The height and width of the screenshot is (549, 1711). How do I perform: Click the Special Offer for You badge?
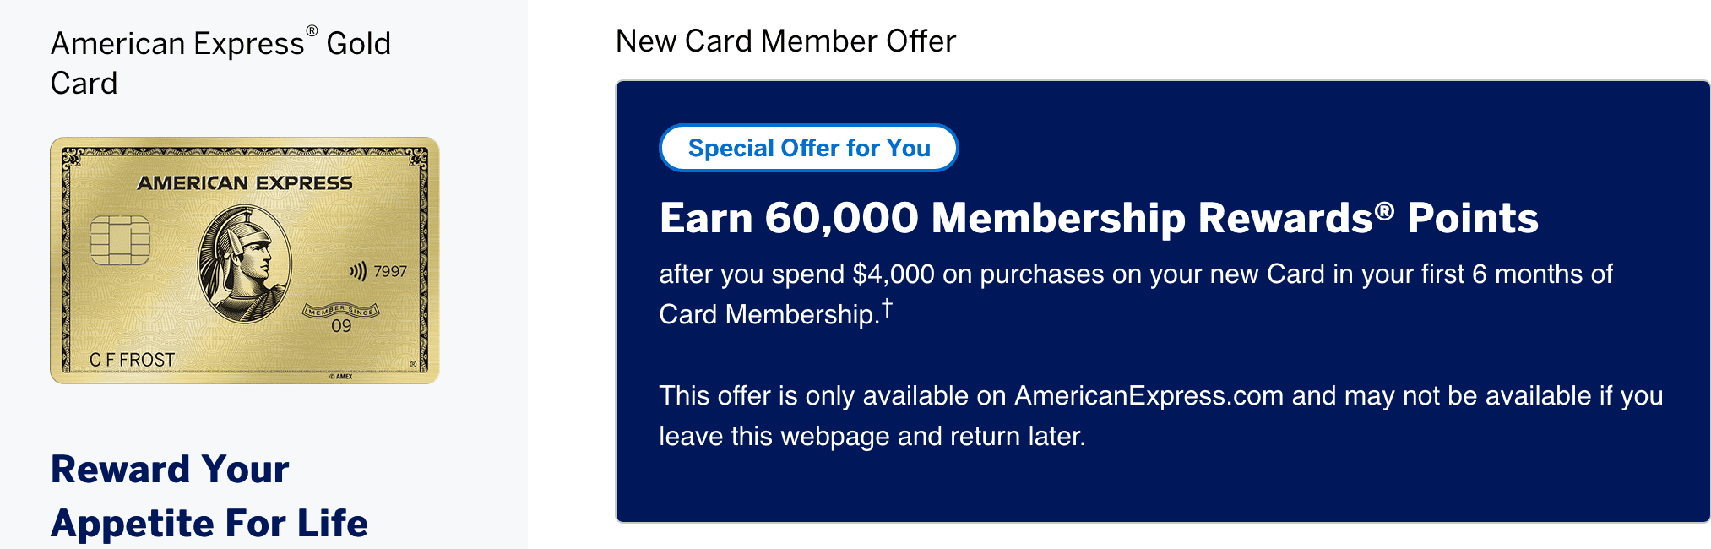[x=808, y=148]
